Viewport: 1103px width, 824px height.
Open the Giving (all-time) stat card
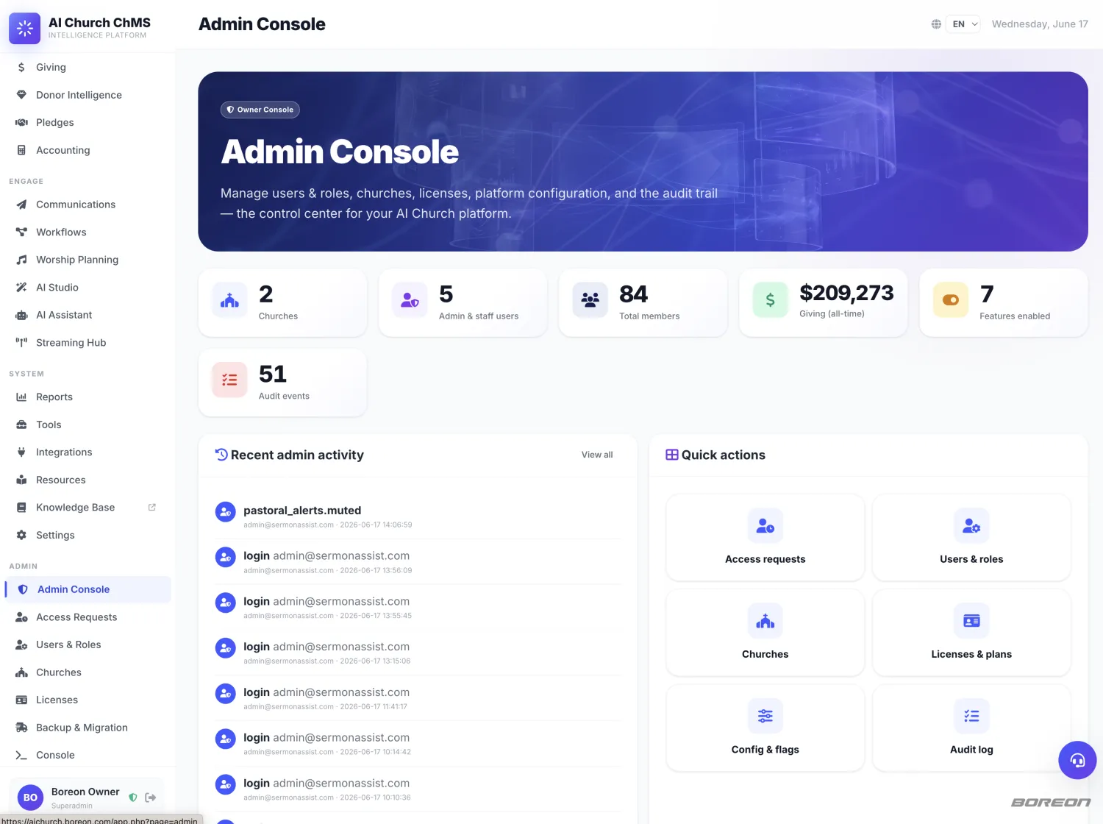tap(823, 302)
